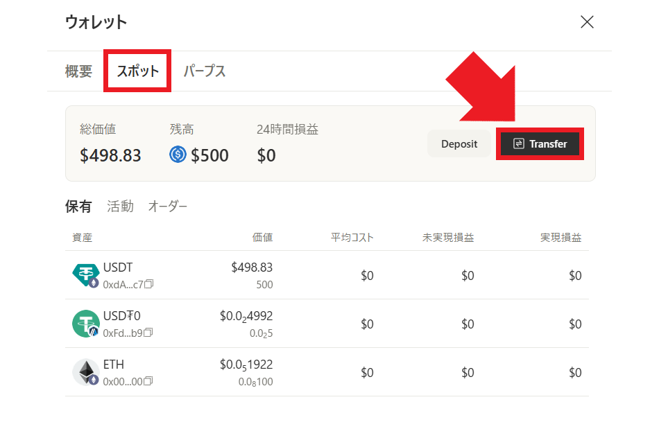This screenshot has width=659, height=429.
Task: Sort by 価値 column header
Action: 262,238
